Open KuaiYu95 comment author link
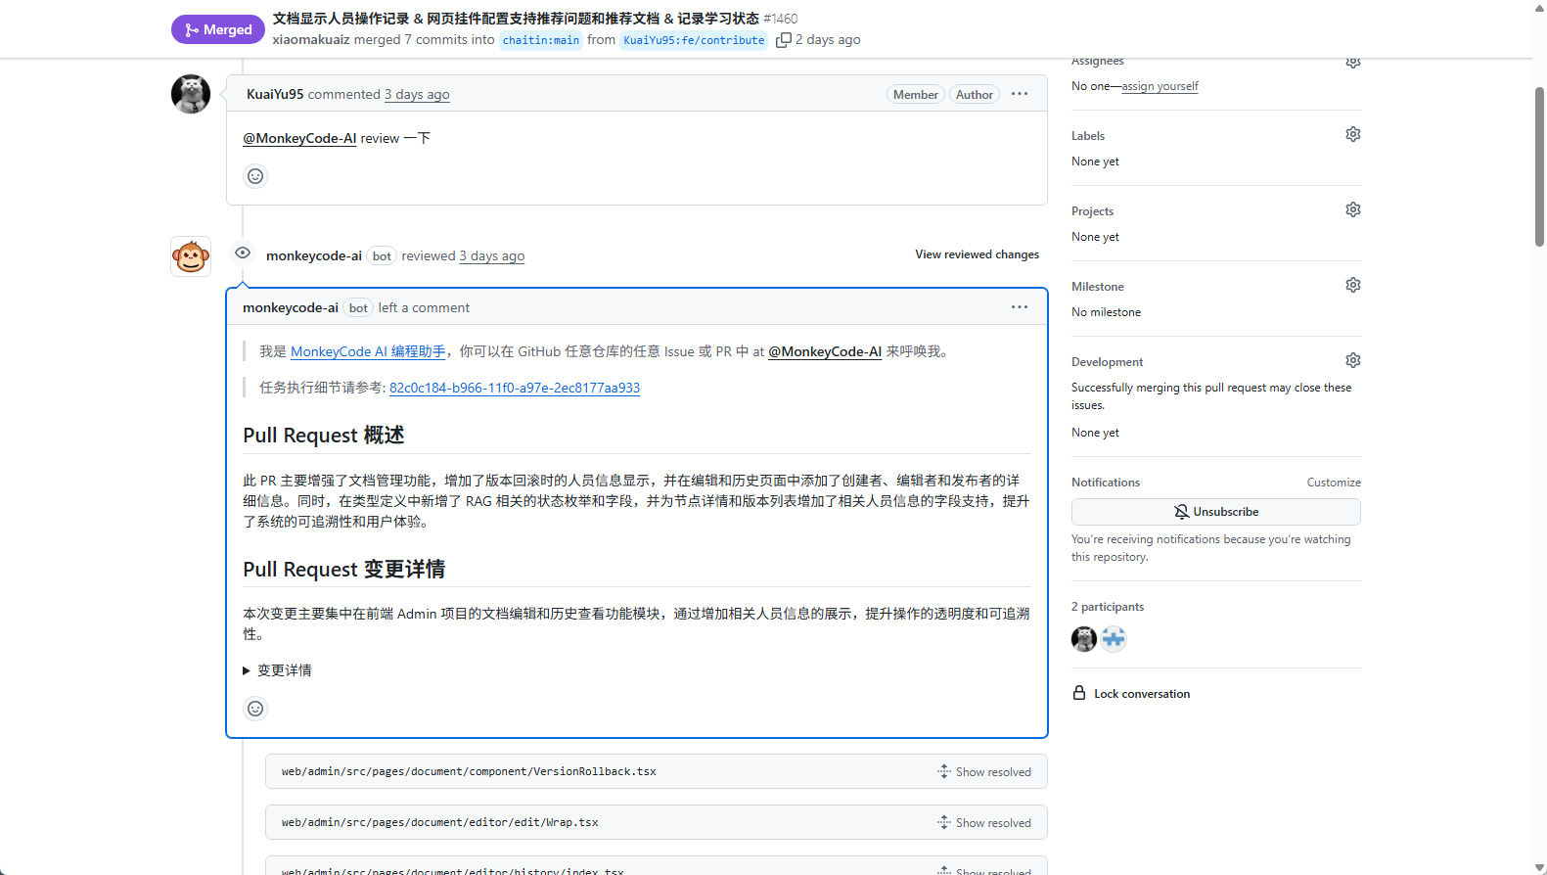 [x=275, y=94]
